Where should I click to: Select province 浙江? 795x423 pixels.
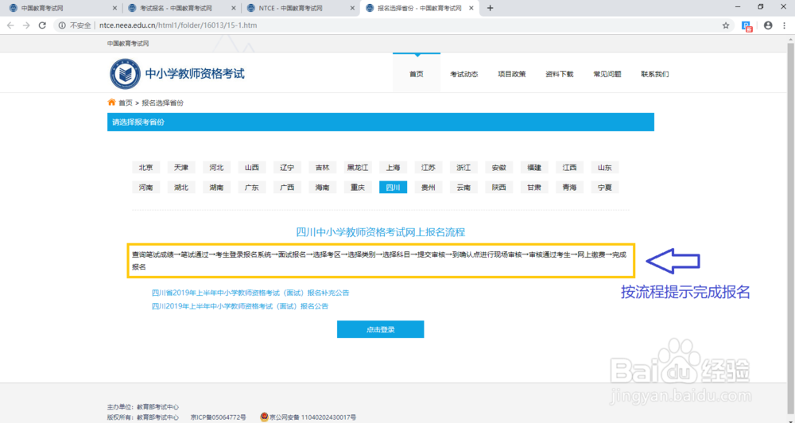click(x=463, y=168)
